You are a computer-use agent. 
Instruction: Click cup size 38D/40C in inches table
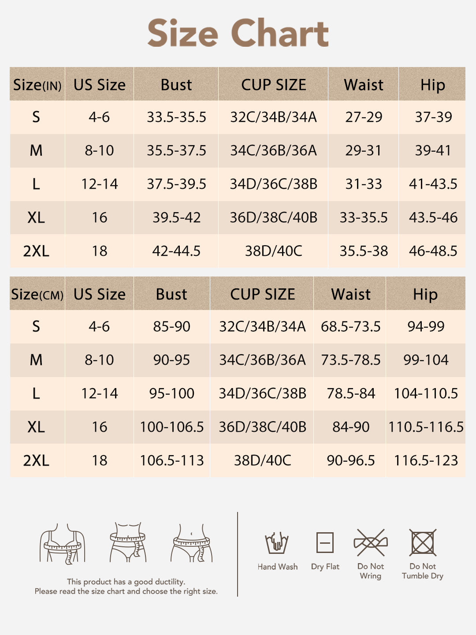pos(273,251)
